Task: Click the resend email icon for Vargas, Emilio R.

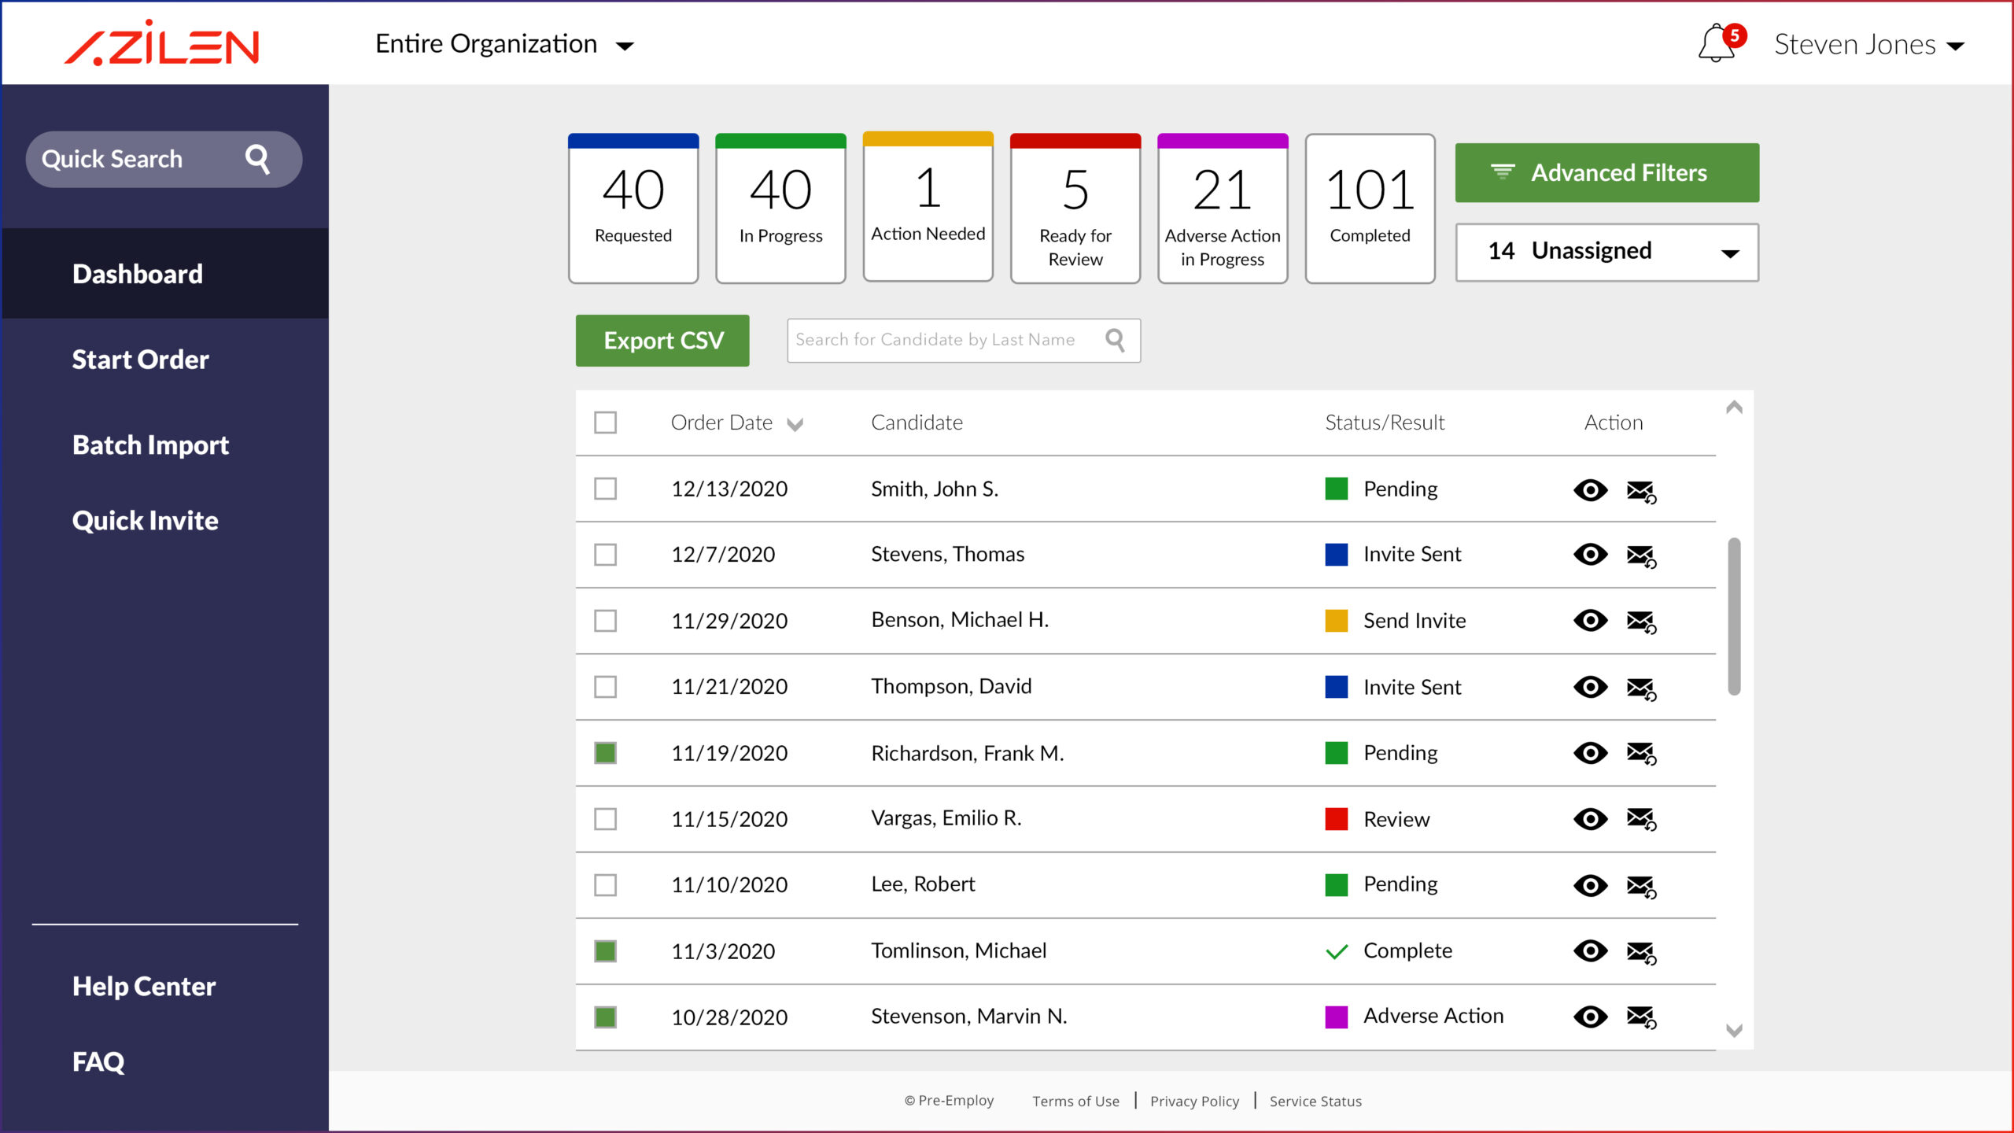Action: pos(1642,820)
